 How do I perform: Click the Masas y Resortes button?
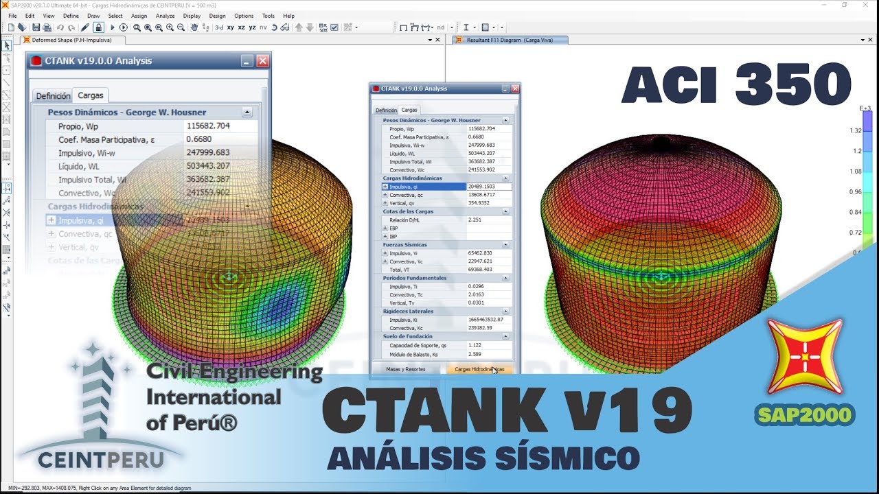[406, 369]
